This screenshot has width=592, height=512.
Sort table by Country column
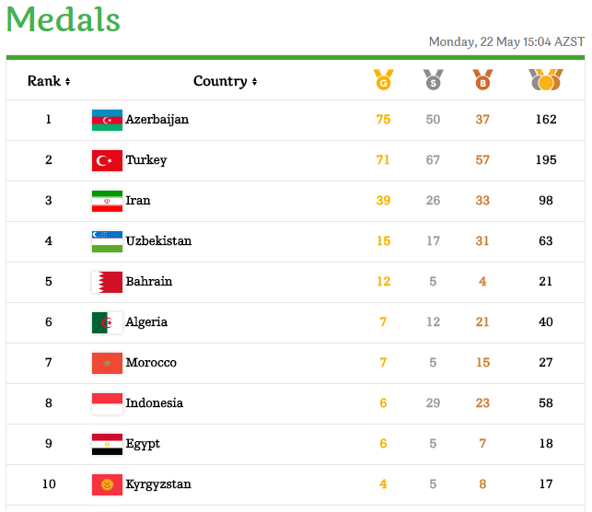[x=225, y=81]
